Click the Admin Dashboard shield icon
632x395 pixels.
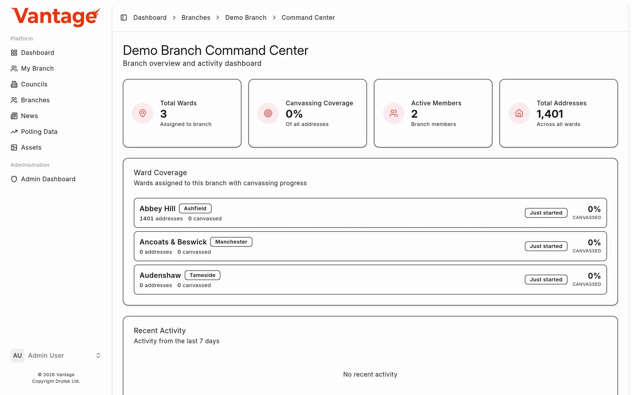point(14,179)
